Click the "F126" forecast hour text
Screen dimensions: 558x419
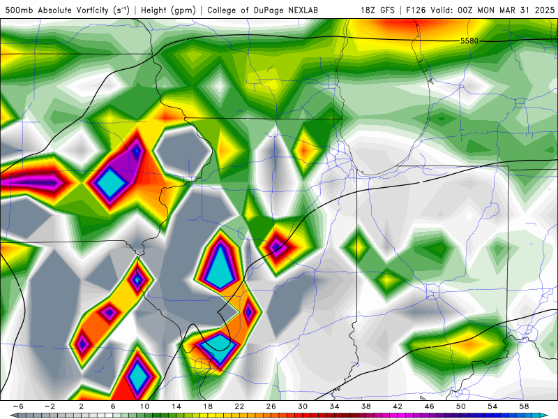click(416, 10)
